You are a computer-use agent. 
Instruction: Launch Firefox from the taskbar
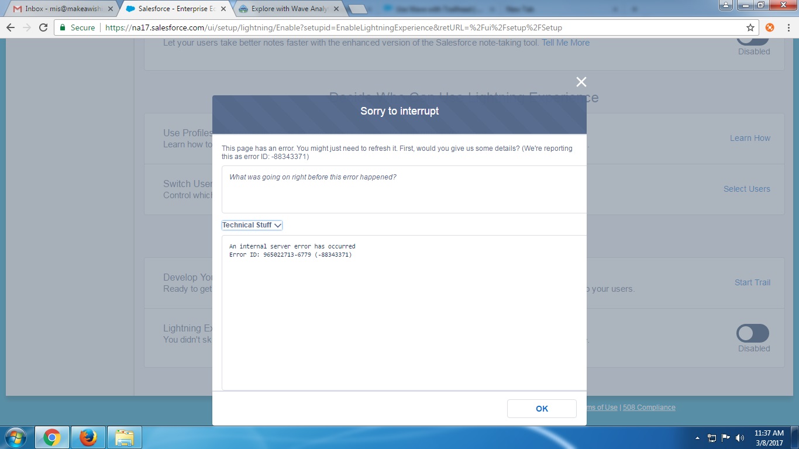(x=88, y=437)
